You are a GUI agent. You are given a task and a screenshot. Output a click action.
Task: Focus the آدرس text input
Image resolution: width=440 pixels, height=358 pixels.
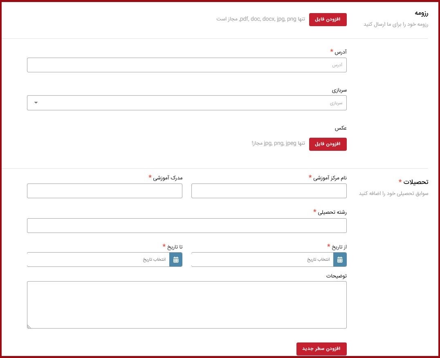(186, 65)
